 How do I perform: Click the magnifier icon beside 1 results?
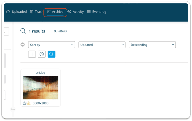(23, 31)
